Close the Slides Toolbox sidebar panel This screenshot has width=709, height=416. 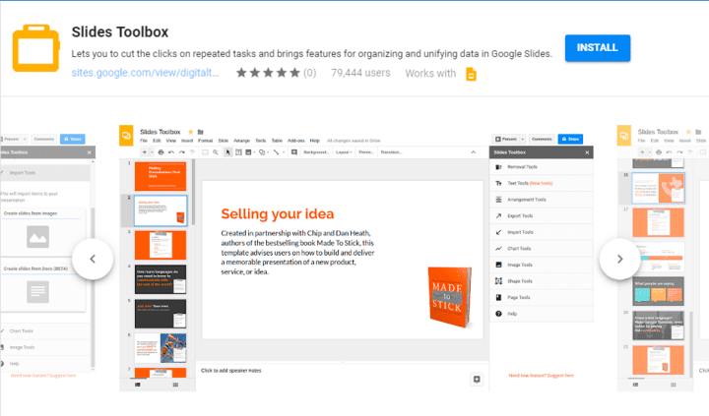coord(587,152)
